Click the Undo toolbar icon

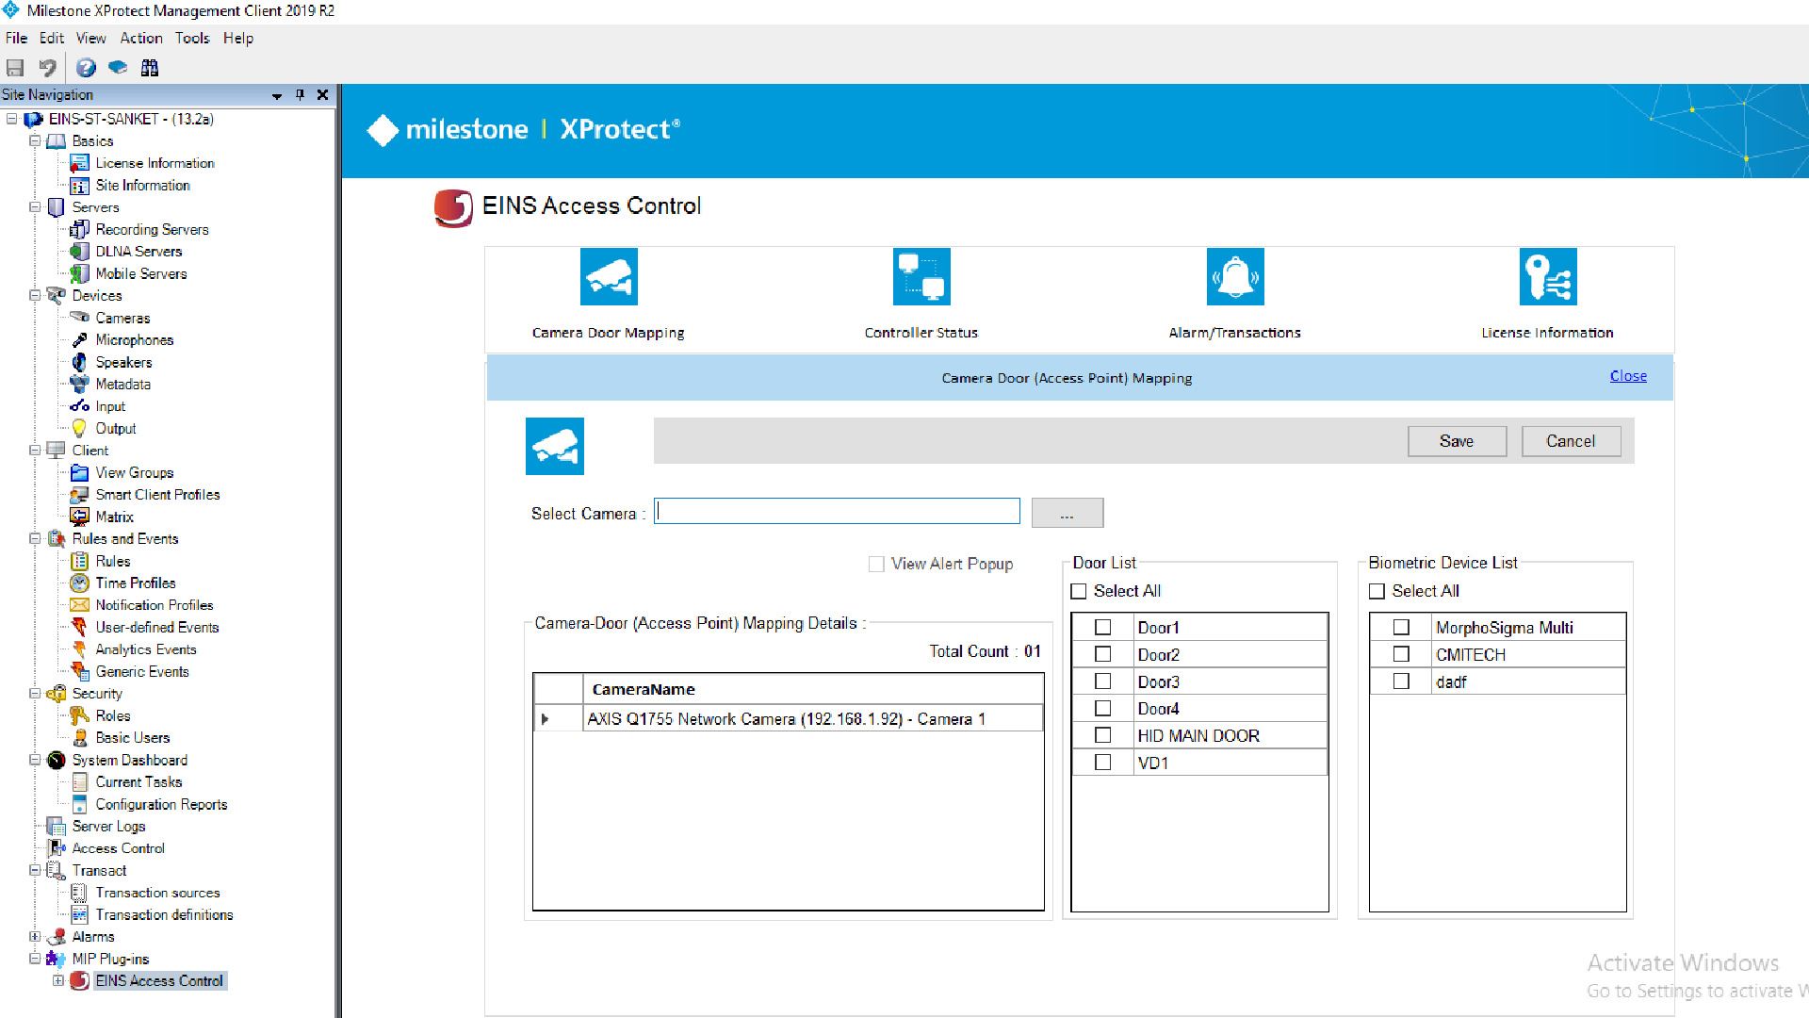coord(47,68)
